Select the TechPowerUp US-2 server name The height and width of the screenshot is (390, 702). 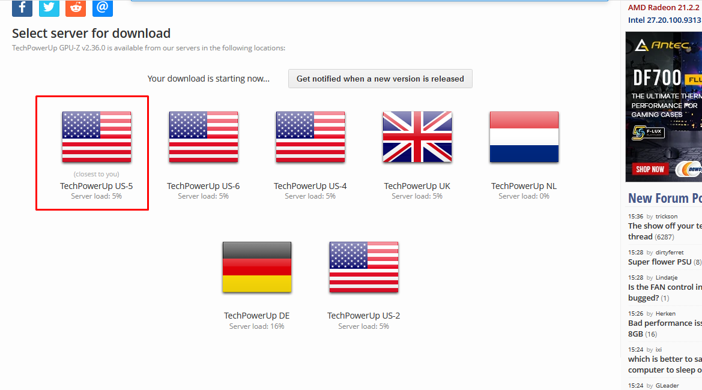tap(363, 316)
